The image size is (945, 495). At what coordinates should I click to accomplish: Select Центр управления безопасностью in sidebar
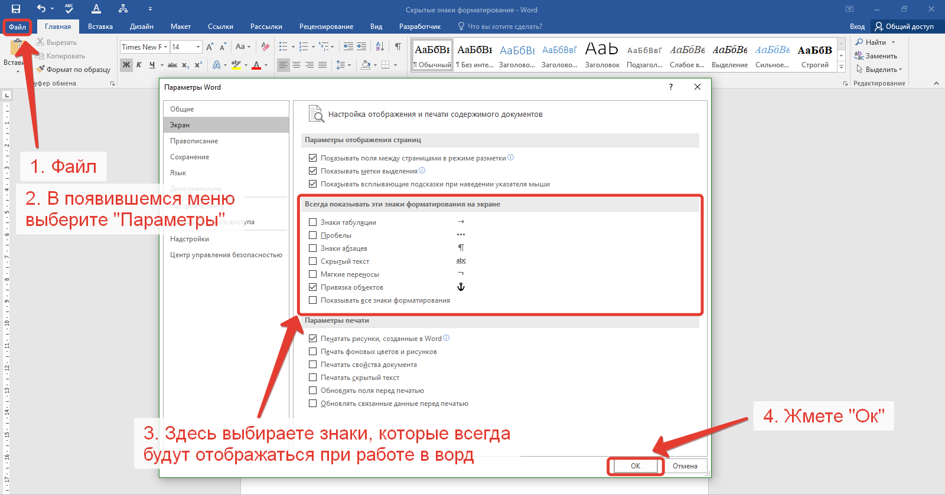point(226,255)
